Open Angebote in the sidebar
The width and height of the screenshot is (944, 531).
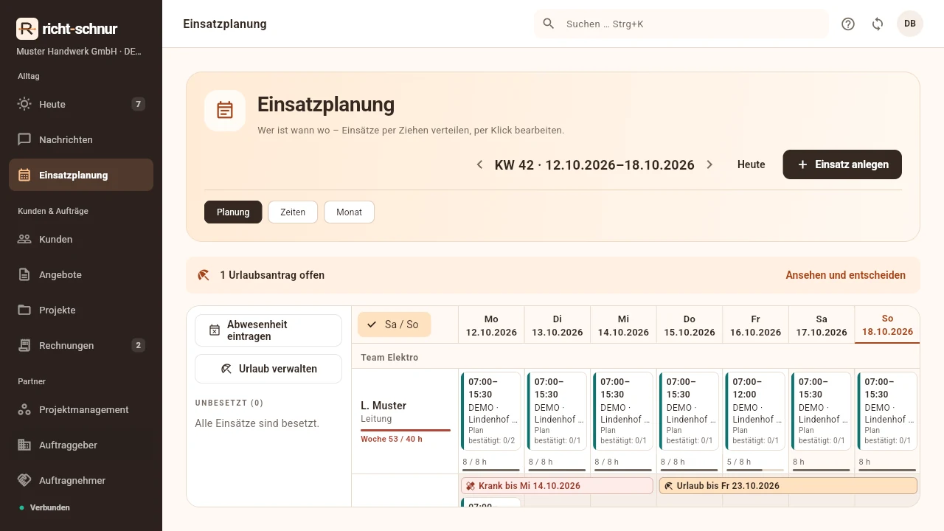[81, 274]
